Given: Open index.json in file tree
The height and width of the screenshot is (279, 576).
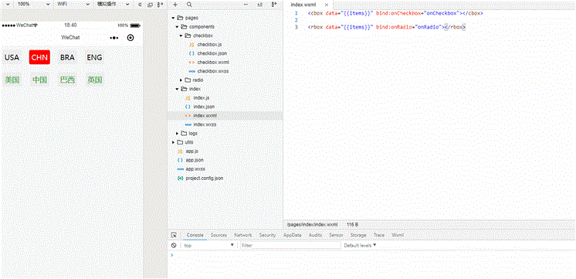Looking at the screenshot, I should 204,107.
